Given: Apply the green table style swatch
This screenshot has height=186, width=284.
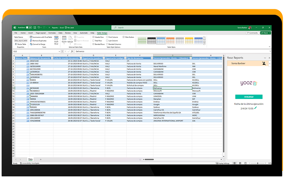Looking at the screenshot, I should click(x=142, y=41).
